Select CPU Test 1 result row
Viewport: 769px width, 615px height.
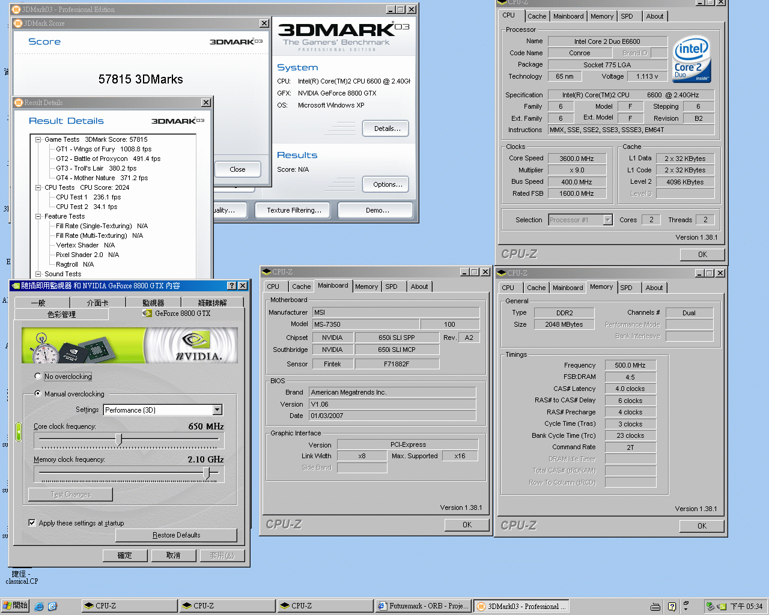(88, 197)
